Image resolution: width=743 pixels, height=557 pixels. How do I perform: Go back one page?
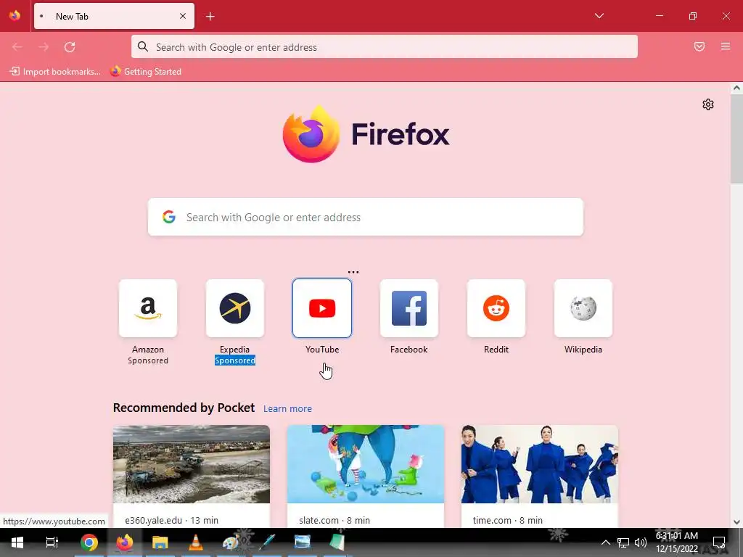(17, 47)
